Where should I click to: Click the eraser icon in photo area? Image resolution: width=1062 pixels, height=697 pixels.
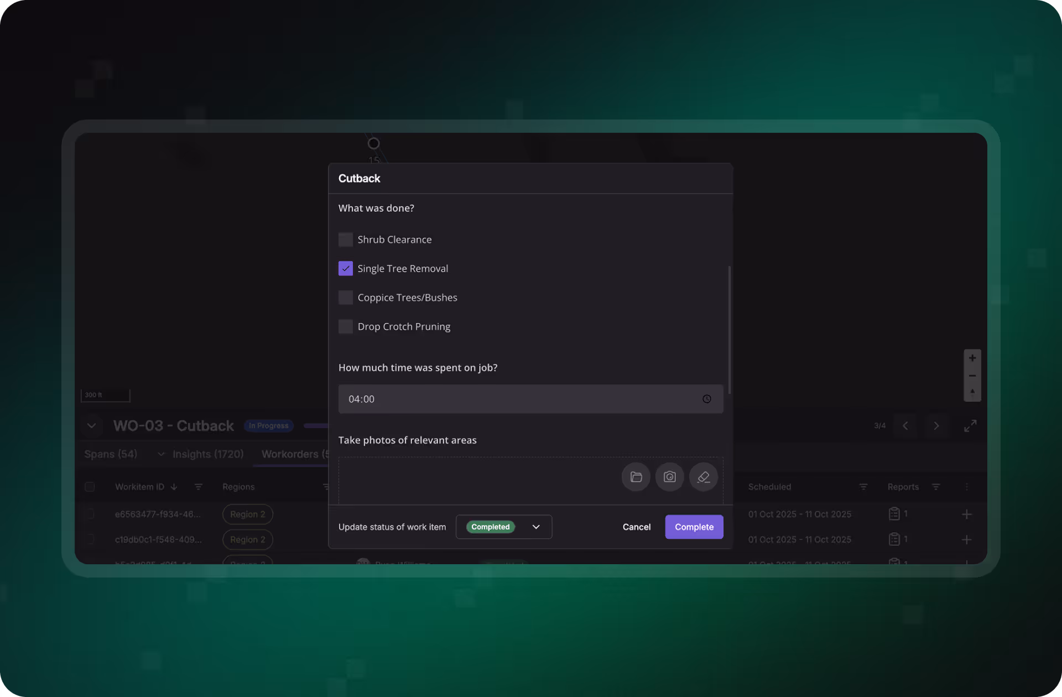pyautogui.click(x=703, y=477)
